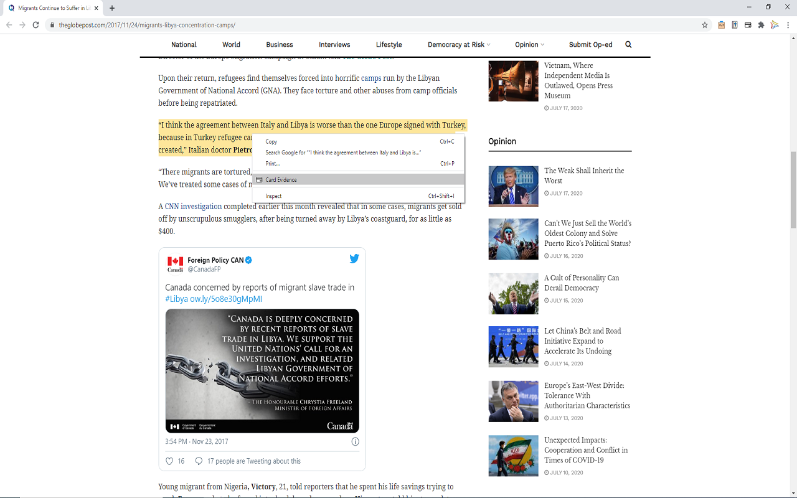Click the Cult of Personality article thumbnail

[x=514, y=294]
